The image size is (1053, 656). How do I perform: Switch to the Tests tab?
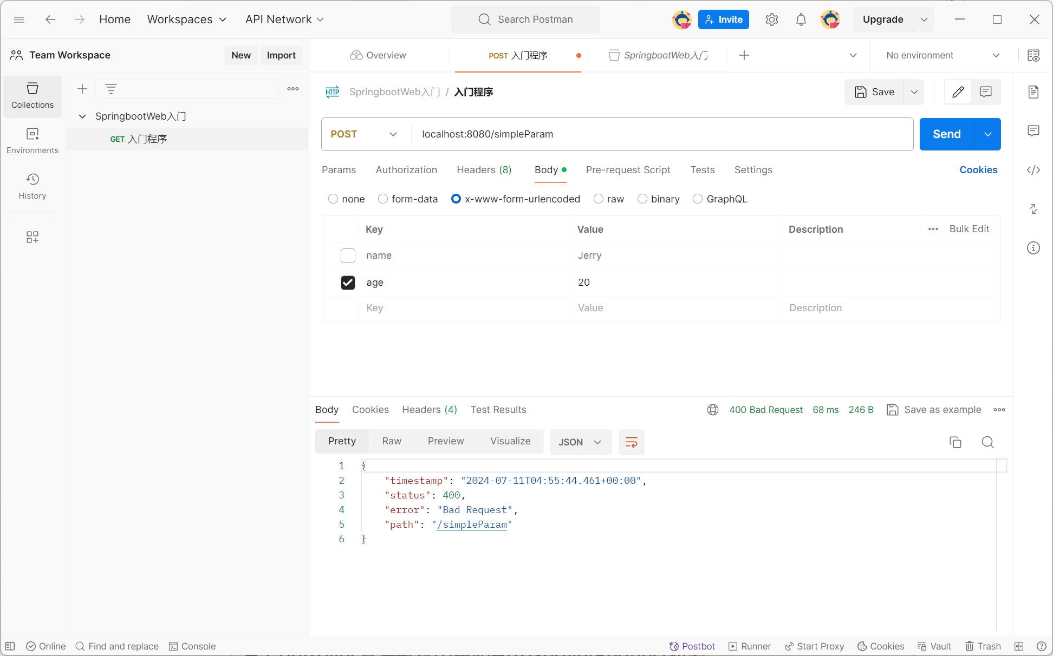tap(703, 170)
